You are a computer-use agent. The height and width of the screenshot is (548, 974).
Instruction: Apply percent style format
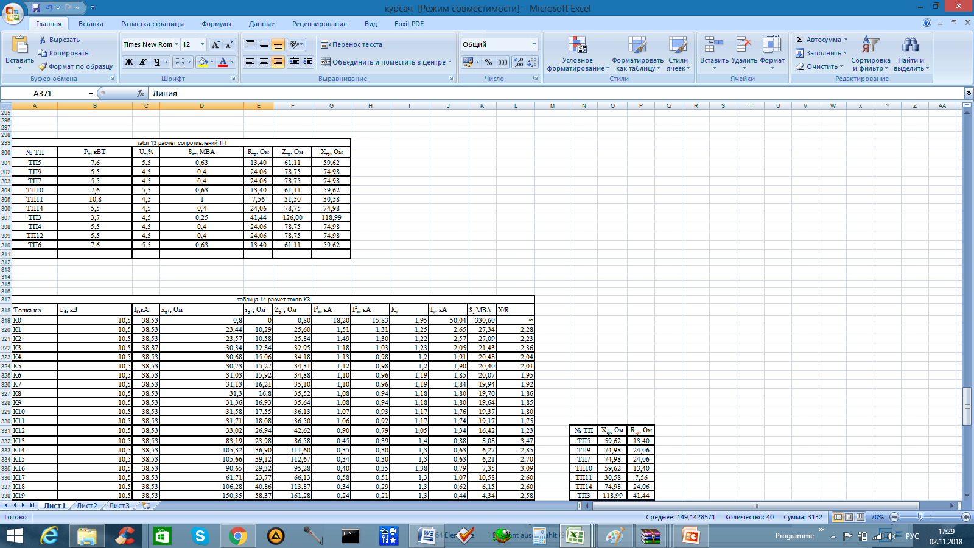point(488,62)
